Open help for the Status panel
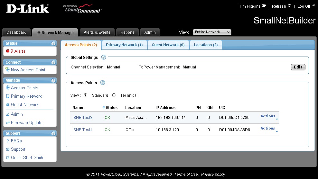This screenshot has width=318, height=179. click(53, 43)
